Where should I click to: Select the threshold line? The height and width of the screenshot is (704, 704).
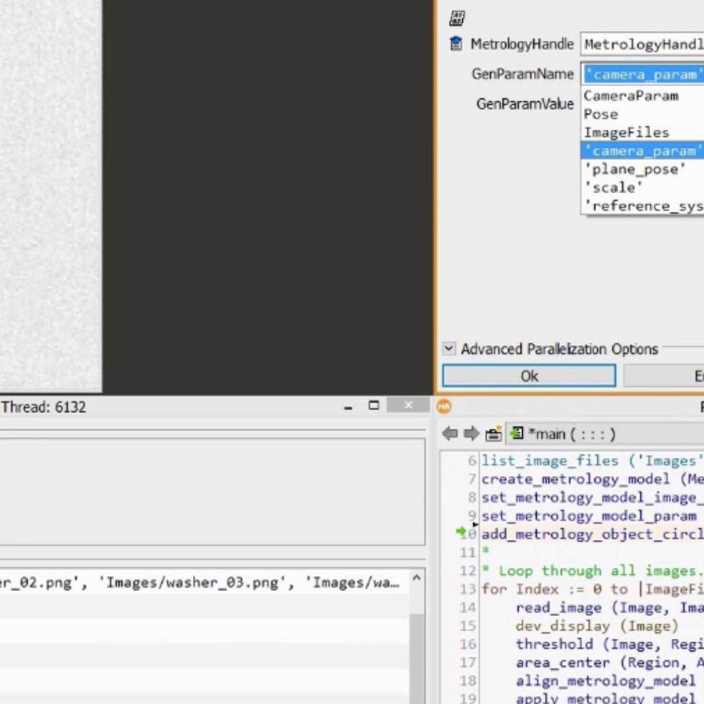(610, 644)
